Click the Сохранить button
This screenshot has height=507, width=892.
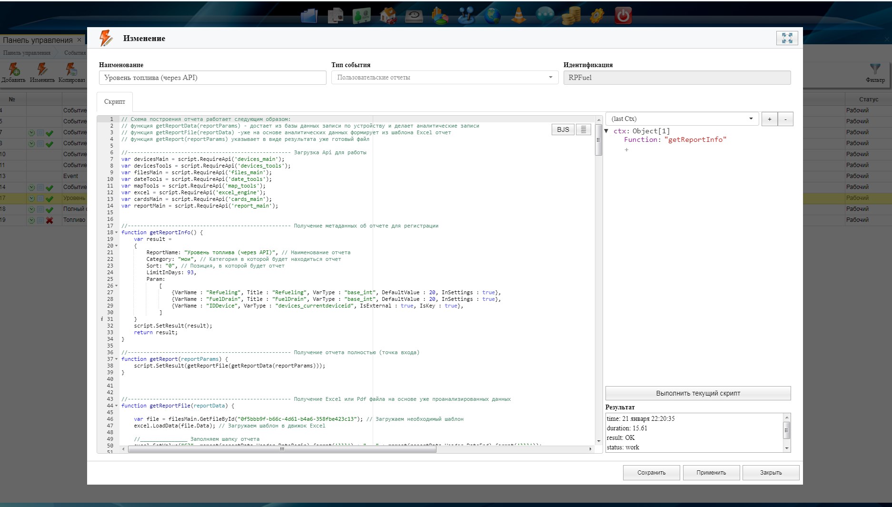(x=651, y=473)
